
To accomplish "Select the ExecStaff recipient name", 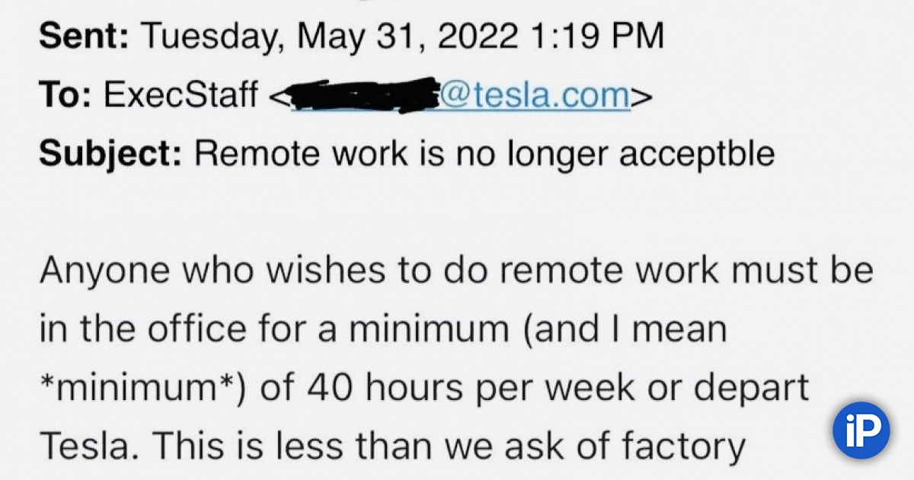I will point(181,96).
